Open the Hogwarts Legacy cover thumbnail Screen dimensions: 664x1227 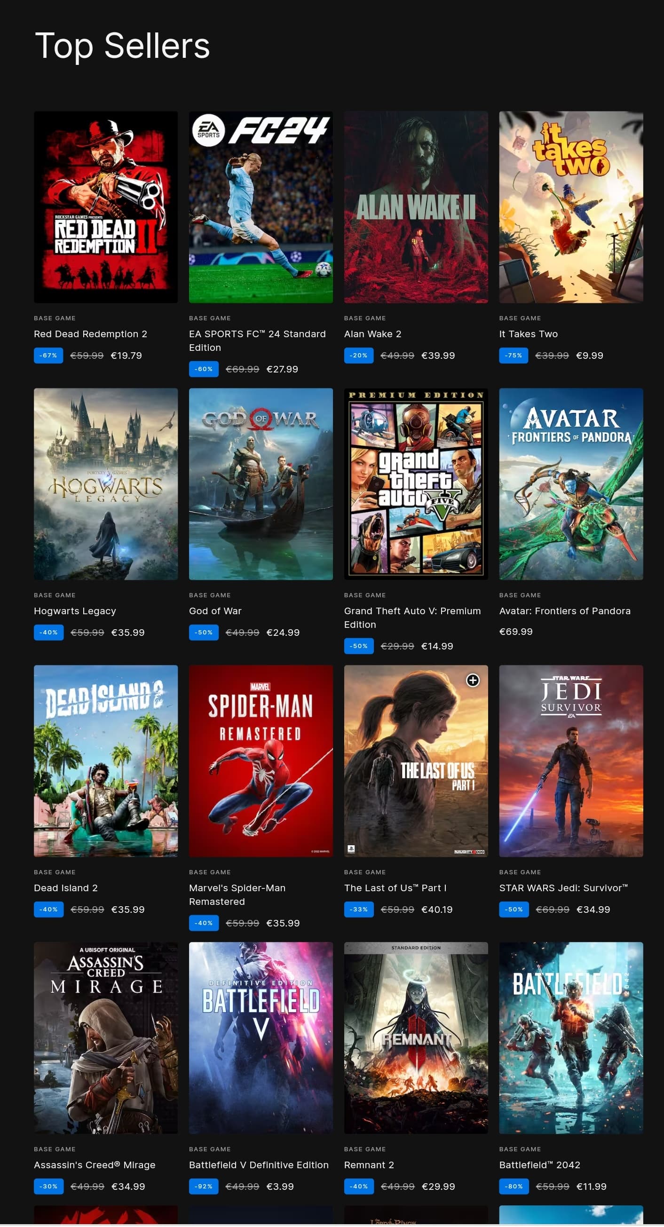coord(106,484)
